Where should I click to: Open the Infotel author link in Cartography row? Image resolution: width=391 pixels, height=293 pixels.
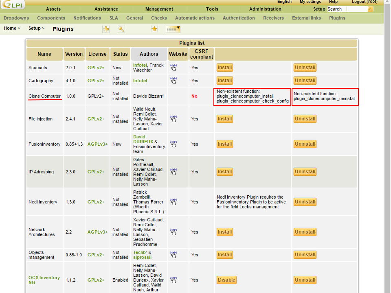pos(140,81)
